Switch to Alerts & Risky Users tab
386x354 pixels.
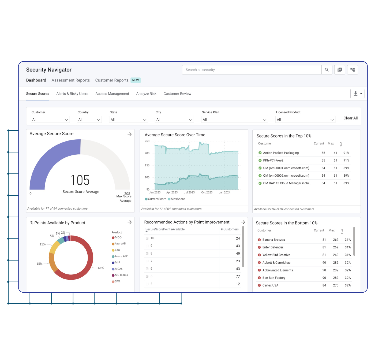(x=72, y=94)
